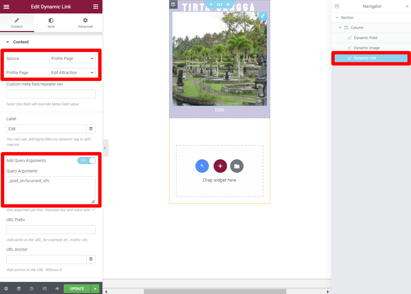
Task: Click the dynamic tags icon beside Label
Action: click(x=91, y=129)
